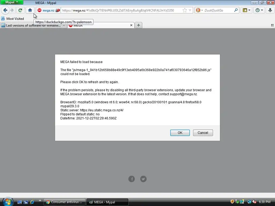Cancel the MEGA error dialog
Viewport: 275px width, 206px height.
coord(203,133)
